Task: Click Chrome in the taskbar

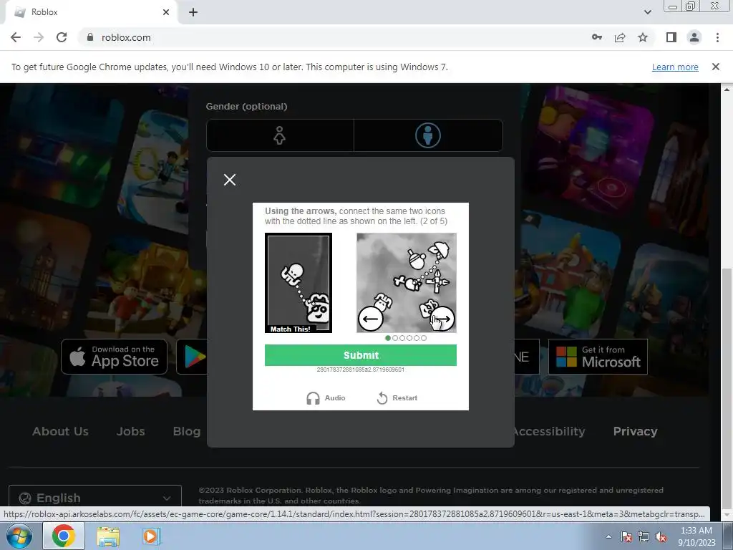Action: pos(64,536)
